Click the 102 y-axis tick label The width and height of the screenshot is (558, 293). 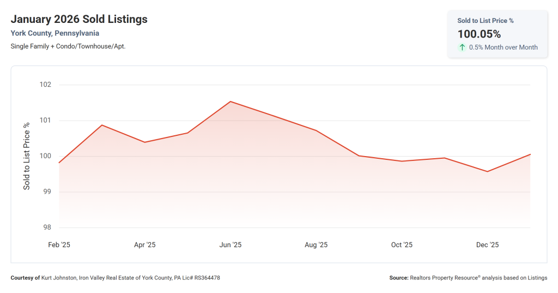click(45, 85)
